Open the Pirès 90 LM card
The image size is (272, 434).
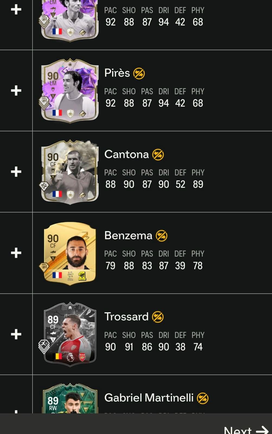(70, 91)
